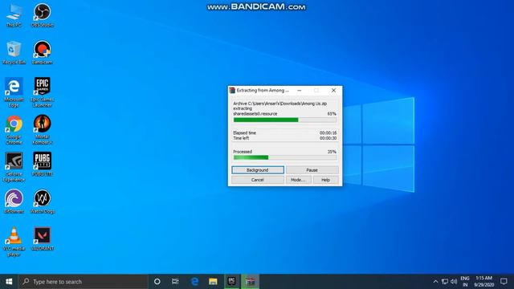Image resolution: width=514 pixels, height=289 pixels.
Task: Open the clock showing 1:15 AM
Action: (484, 282)
